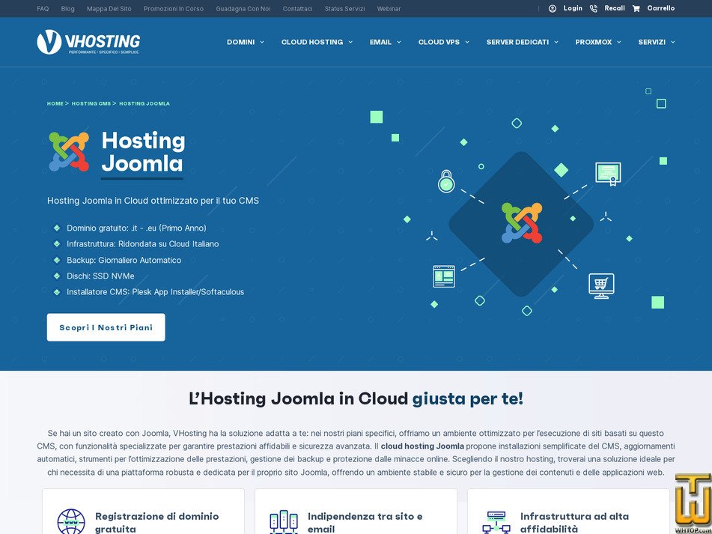
Task: Click the HOSTING CMS breadcrumb entry
Action: point(91,103)
